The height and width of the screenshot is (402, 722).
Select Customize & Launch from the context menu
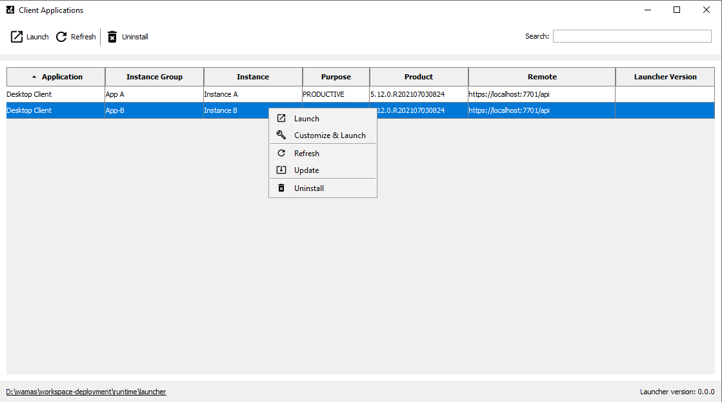[x=328, y=135]
